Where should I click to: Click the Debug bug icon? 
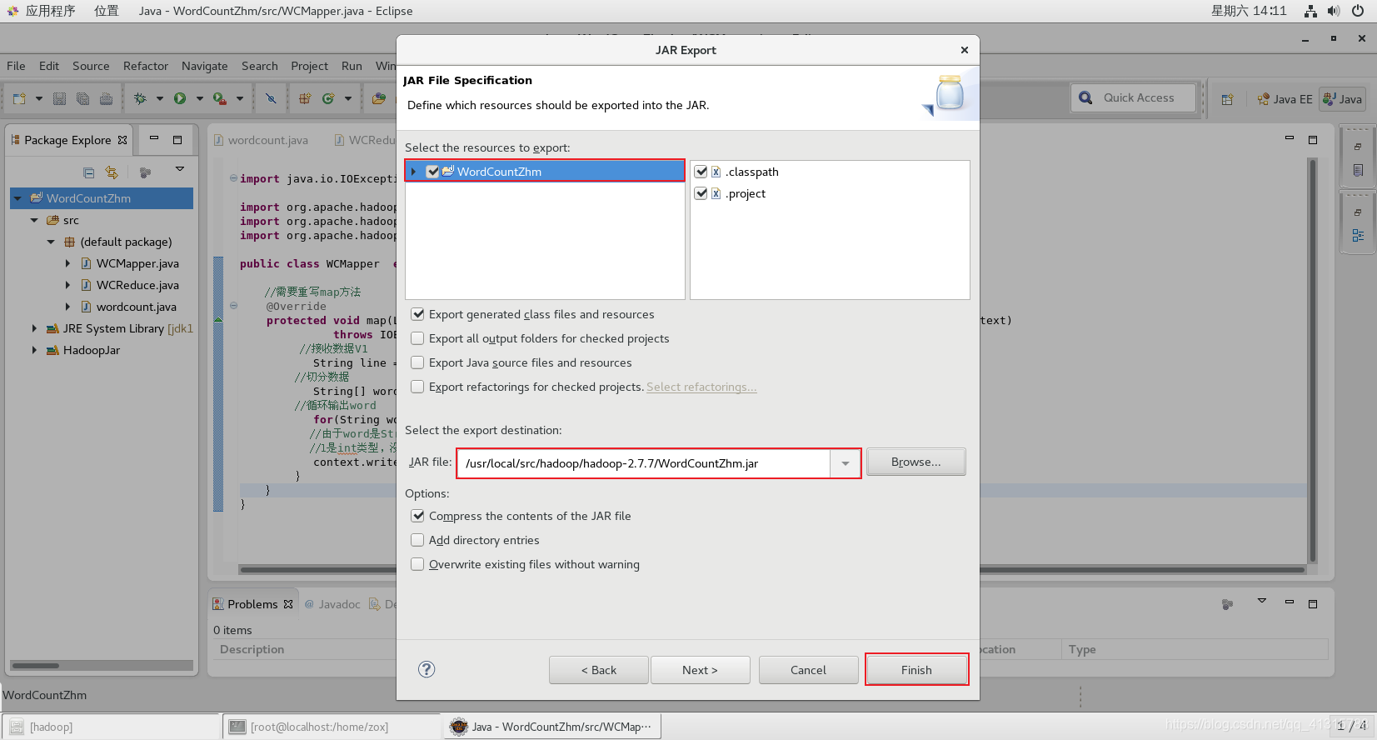[140, 98]
